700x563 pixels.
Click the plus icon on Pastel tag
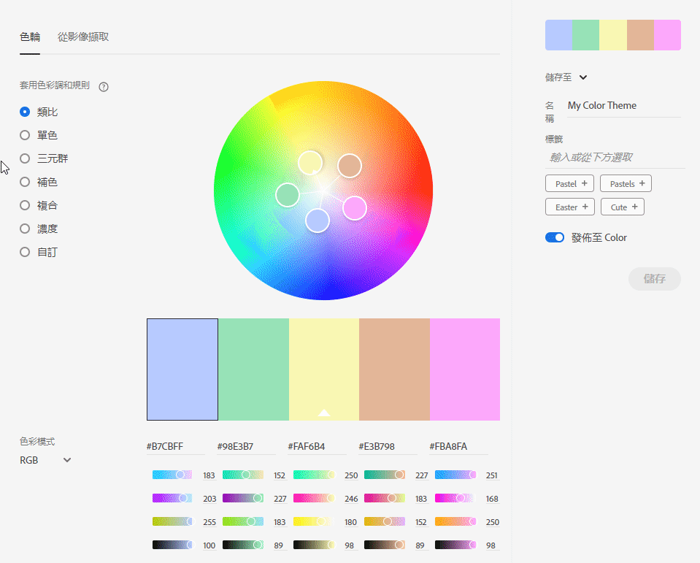pos(584,183)
